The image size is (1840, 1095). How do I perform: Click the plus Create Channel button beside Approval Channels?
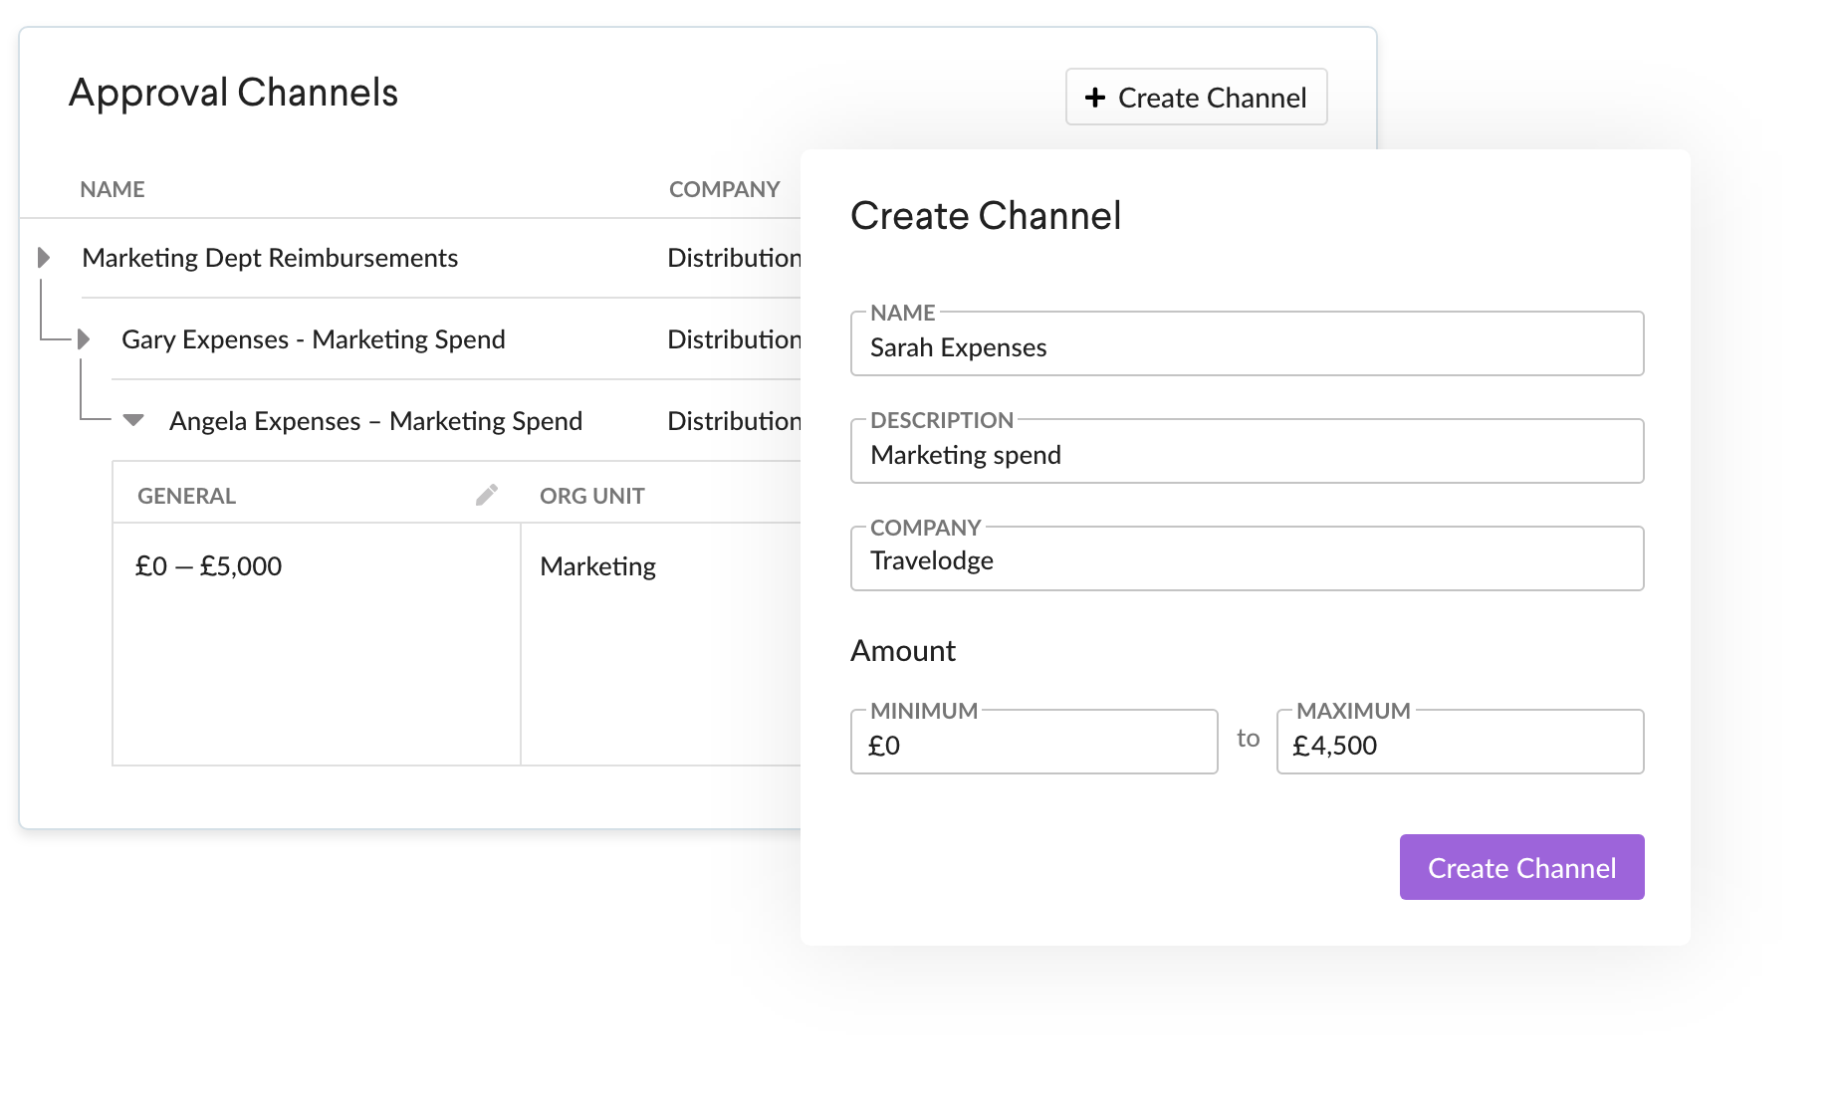(x=1196, y=98)
